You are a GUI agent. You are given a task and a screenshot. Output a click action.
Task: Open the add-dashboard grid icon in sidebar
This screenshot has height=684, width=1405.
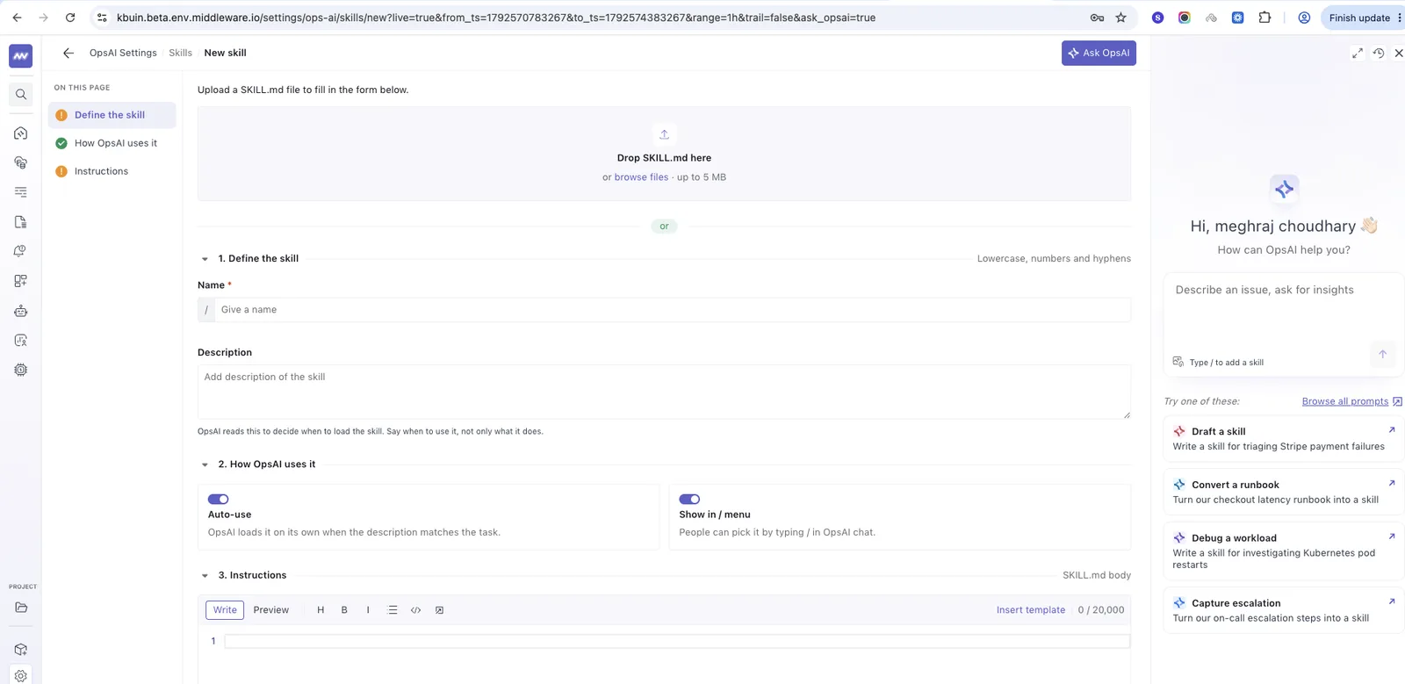[21, 281]
